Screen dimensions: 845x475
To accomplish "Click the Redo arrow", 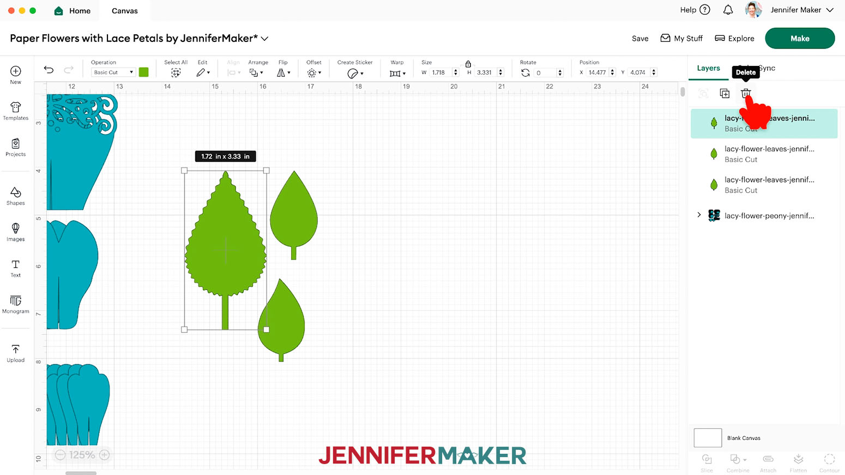I will tap(69, 70).
